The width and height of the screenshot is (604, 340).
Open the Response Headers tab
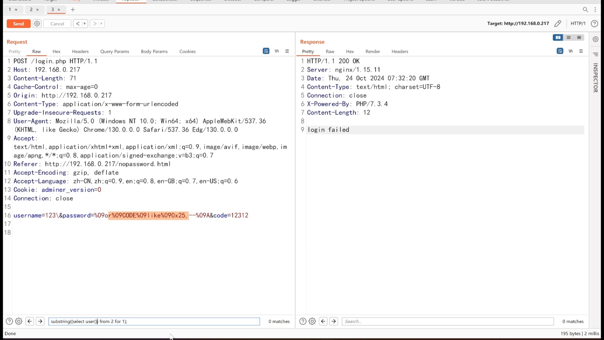tap(400, 51)
